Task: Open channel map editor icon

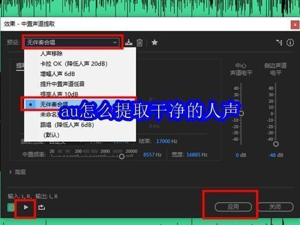Action: pyautogui.click(x=279, y=42)
